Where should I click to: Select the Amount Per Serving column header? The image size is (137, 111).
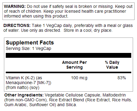click(x=75, y=65)
